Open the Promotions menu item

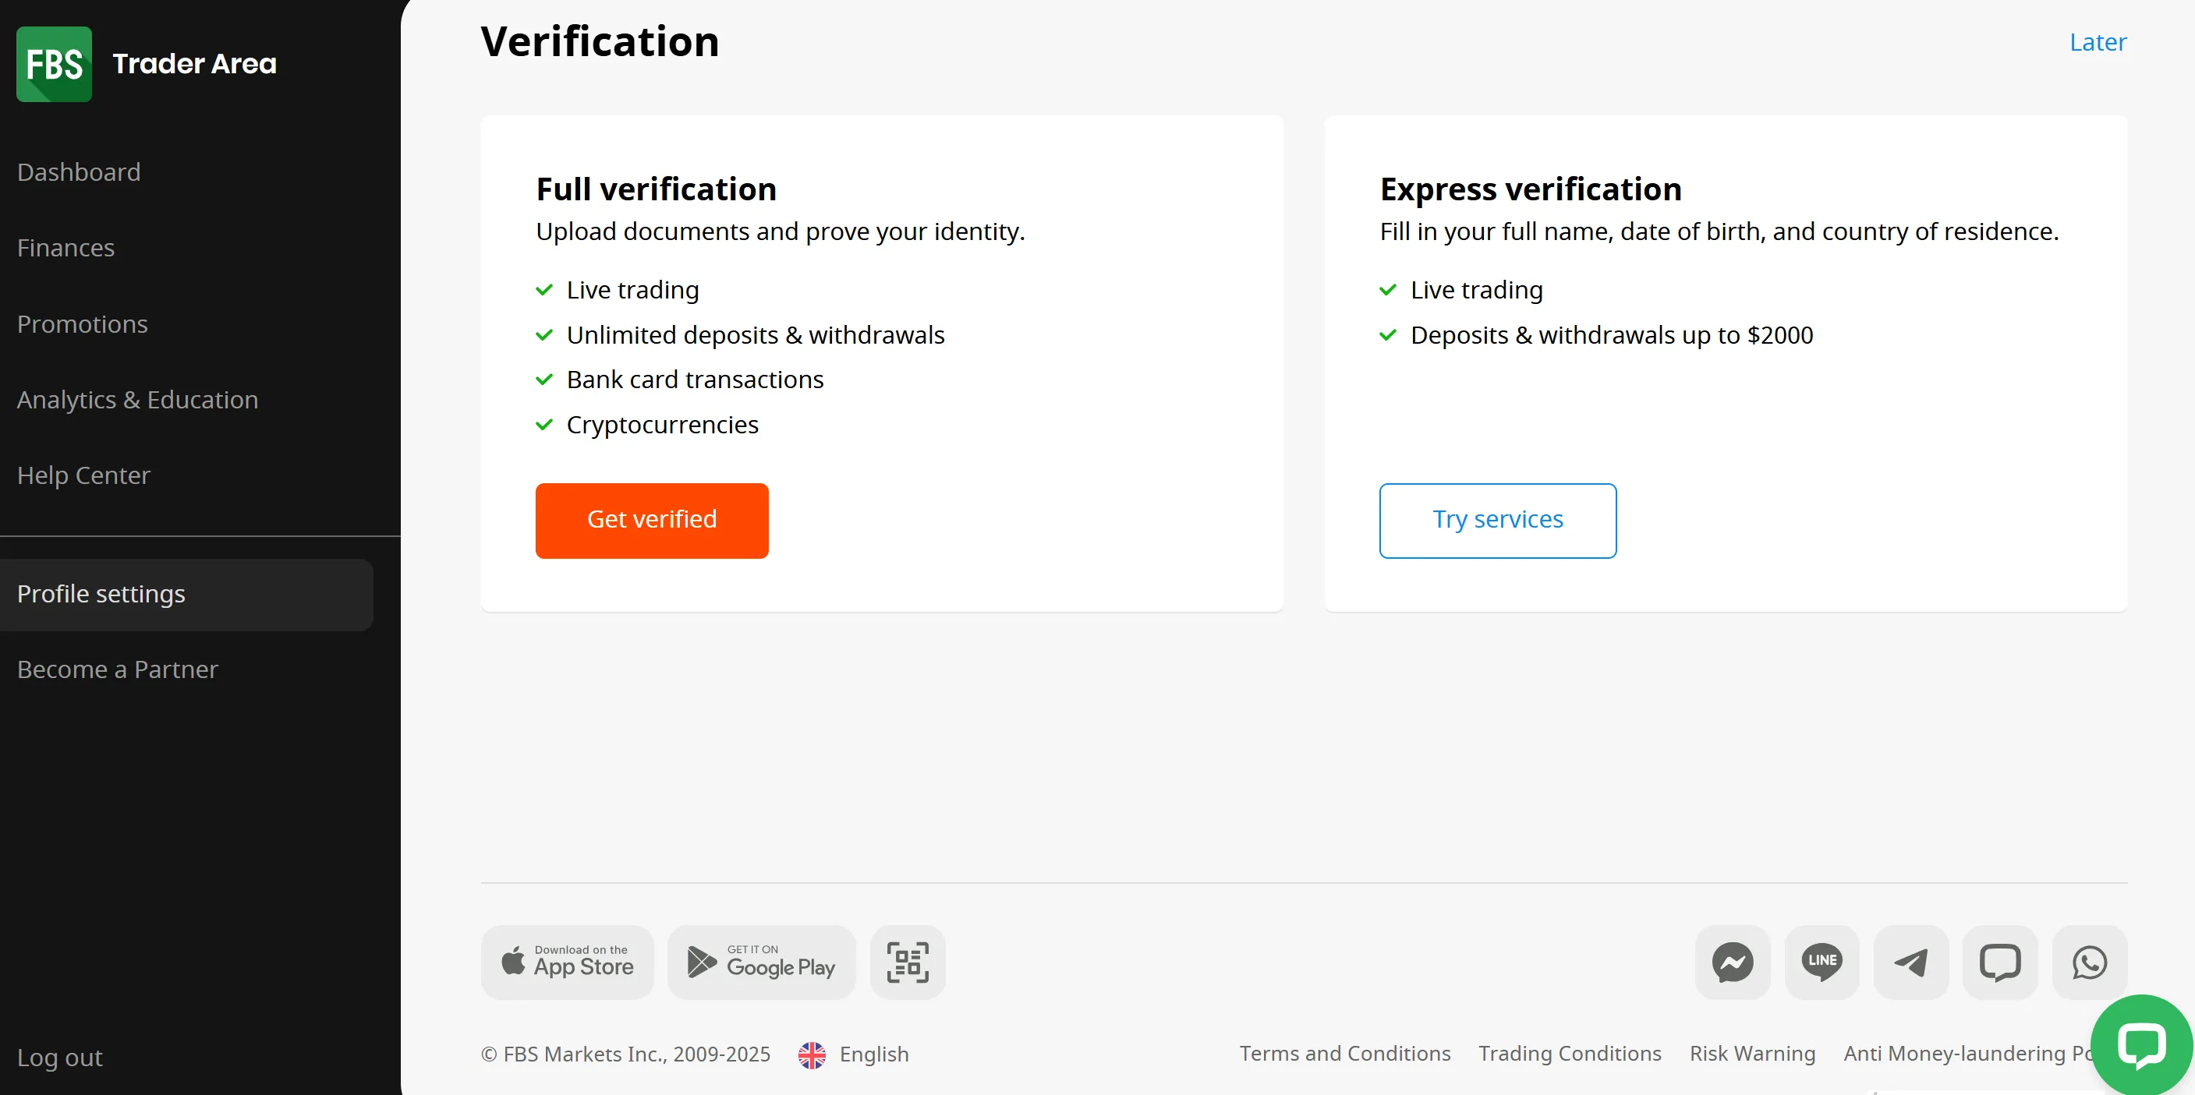coord(83,323)
